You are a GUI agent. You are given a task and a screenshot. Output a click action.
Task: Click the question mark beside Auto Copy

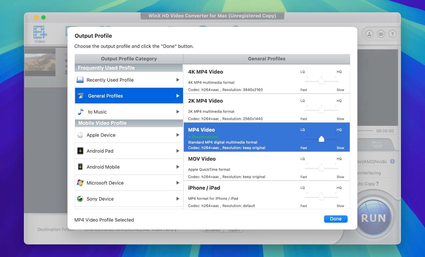click(377, 184)
